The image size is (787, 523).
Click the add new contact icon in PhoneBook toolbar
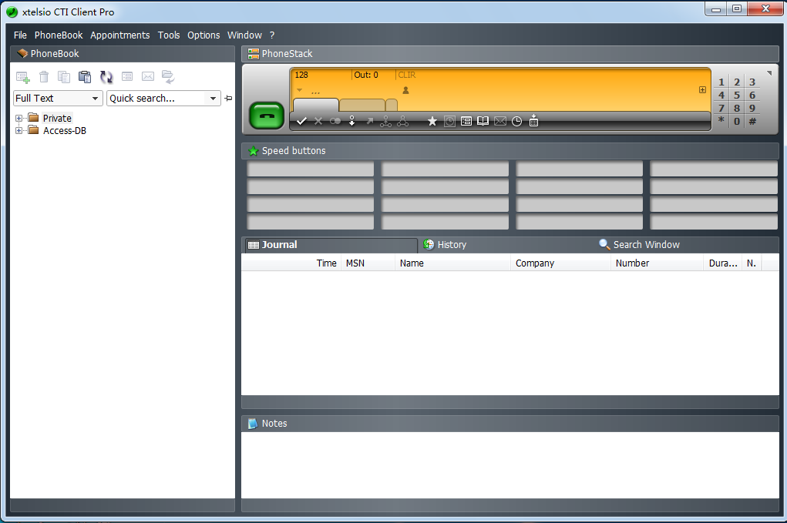[23, 77]
